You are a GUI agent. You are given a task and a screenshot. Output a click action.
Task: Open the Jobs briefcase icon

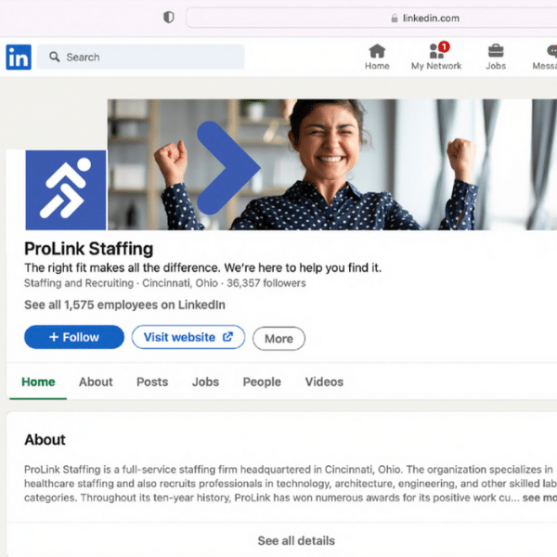click(496, 52)
